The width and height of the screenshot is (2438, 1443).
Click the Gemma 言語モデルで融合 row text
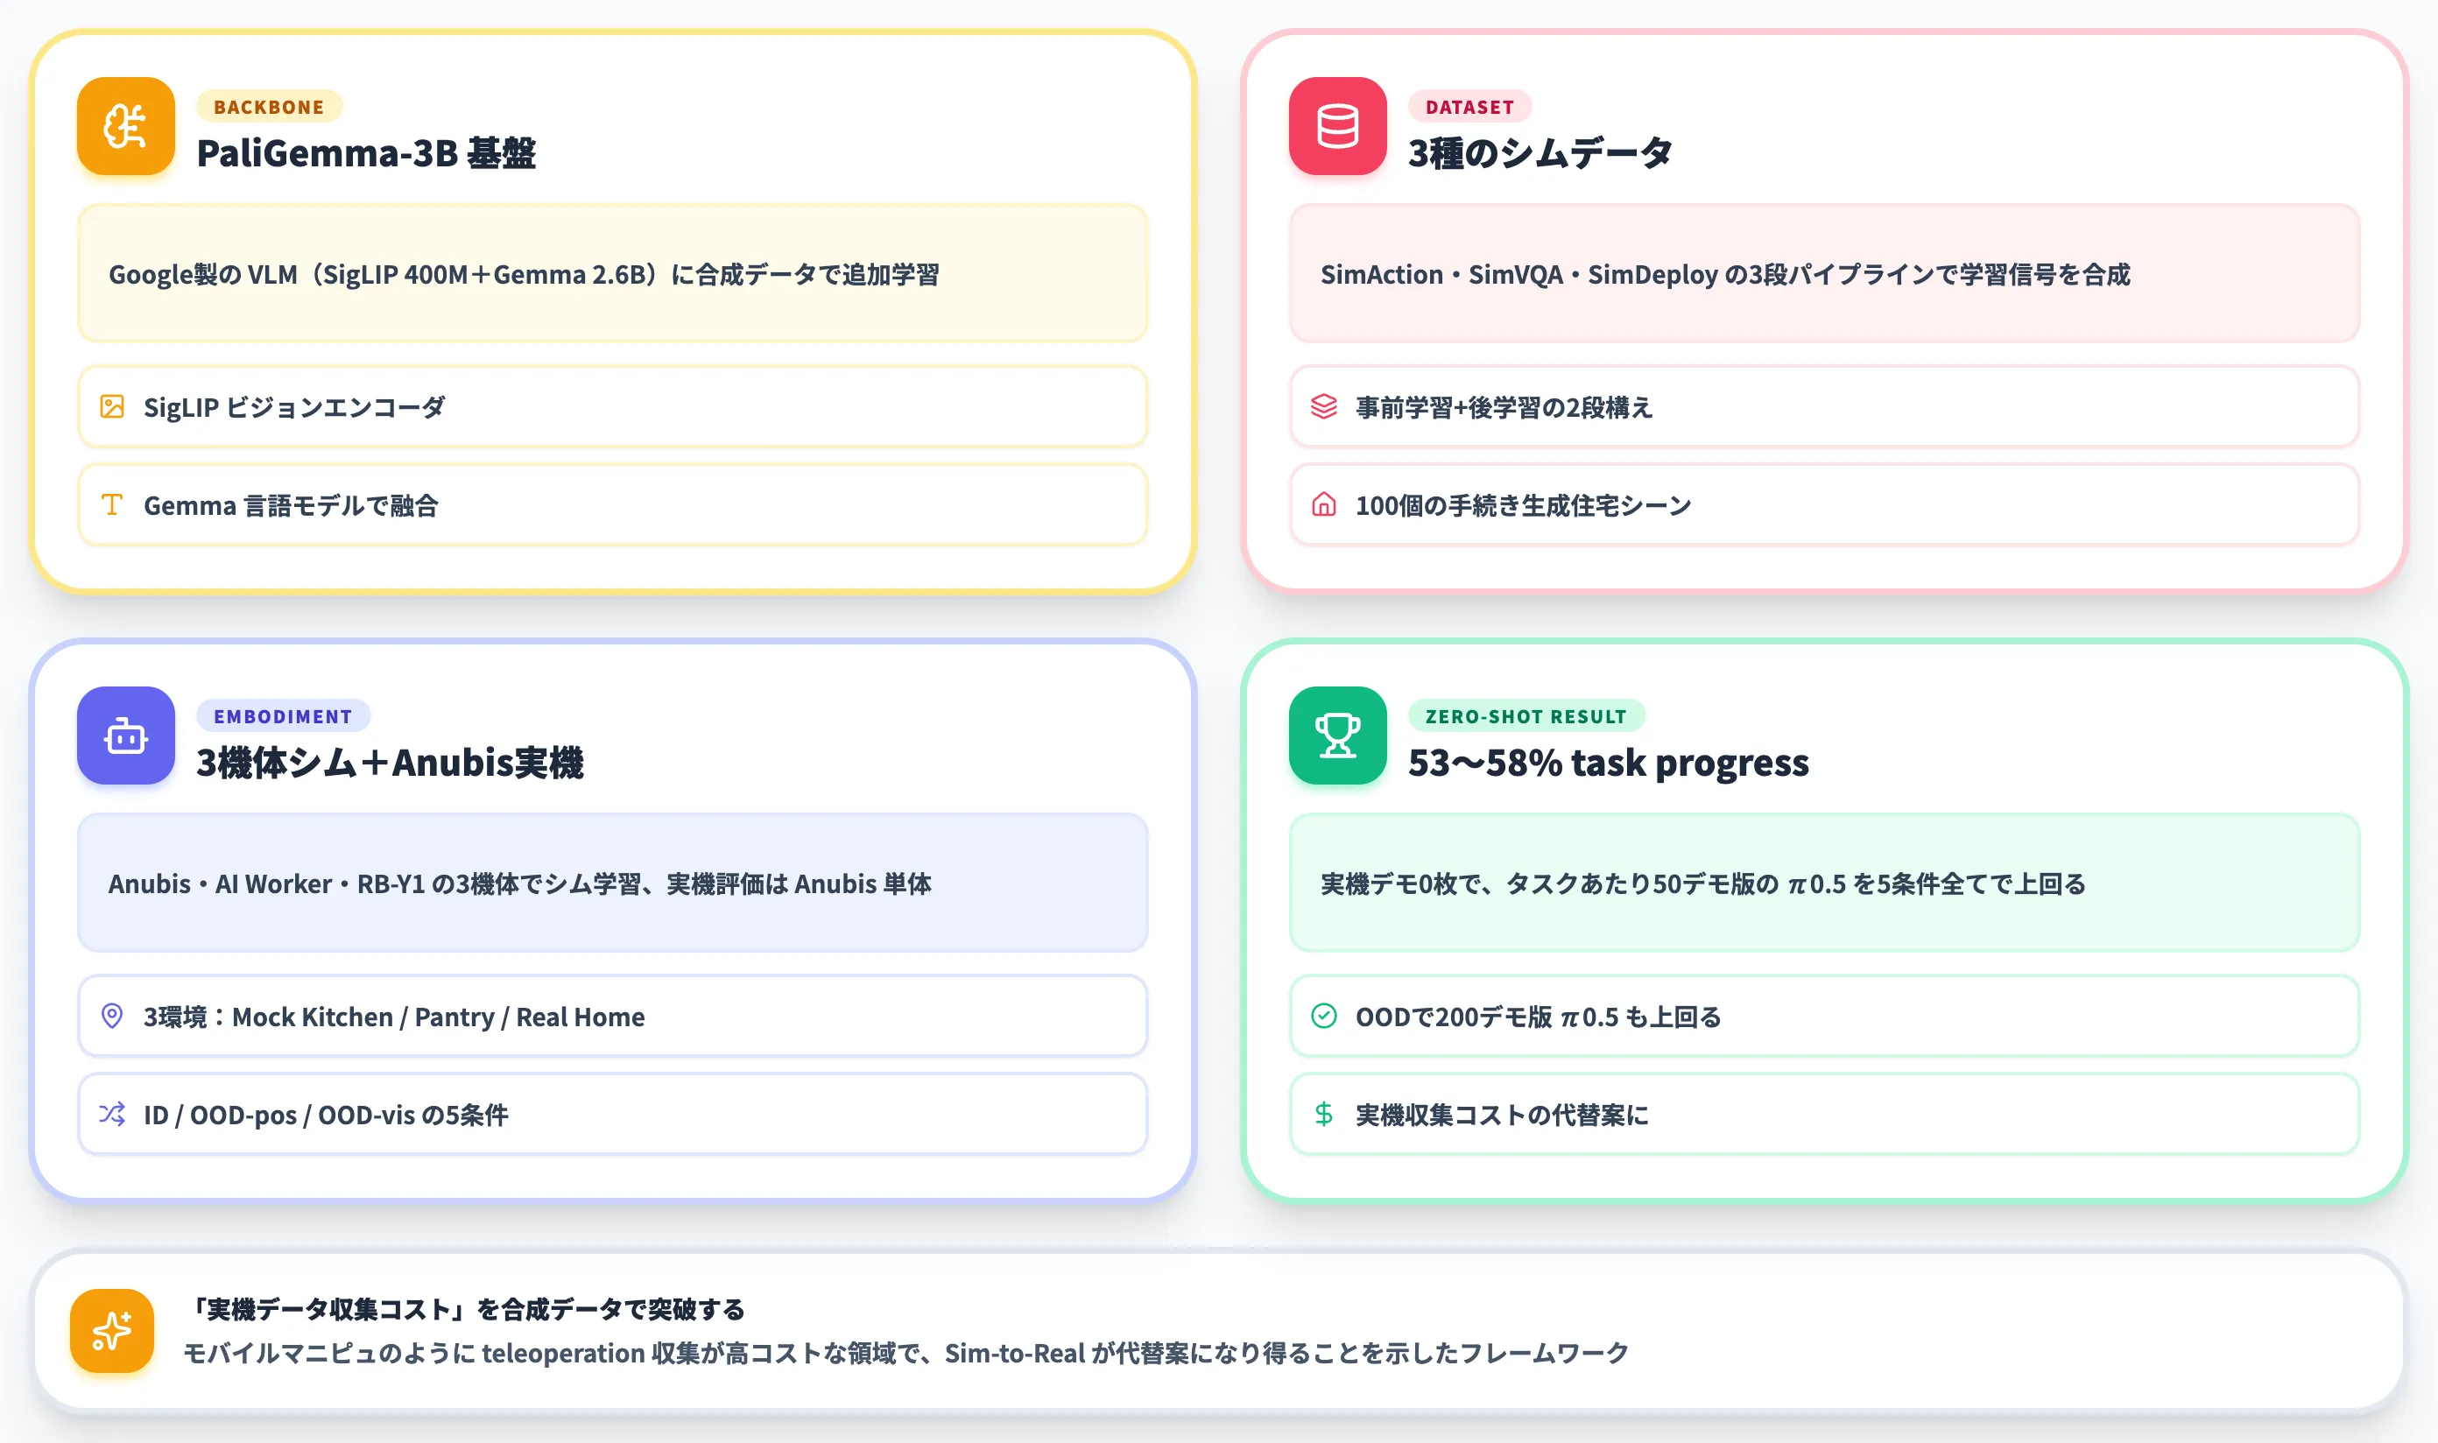pos(292,505)
